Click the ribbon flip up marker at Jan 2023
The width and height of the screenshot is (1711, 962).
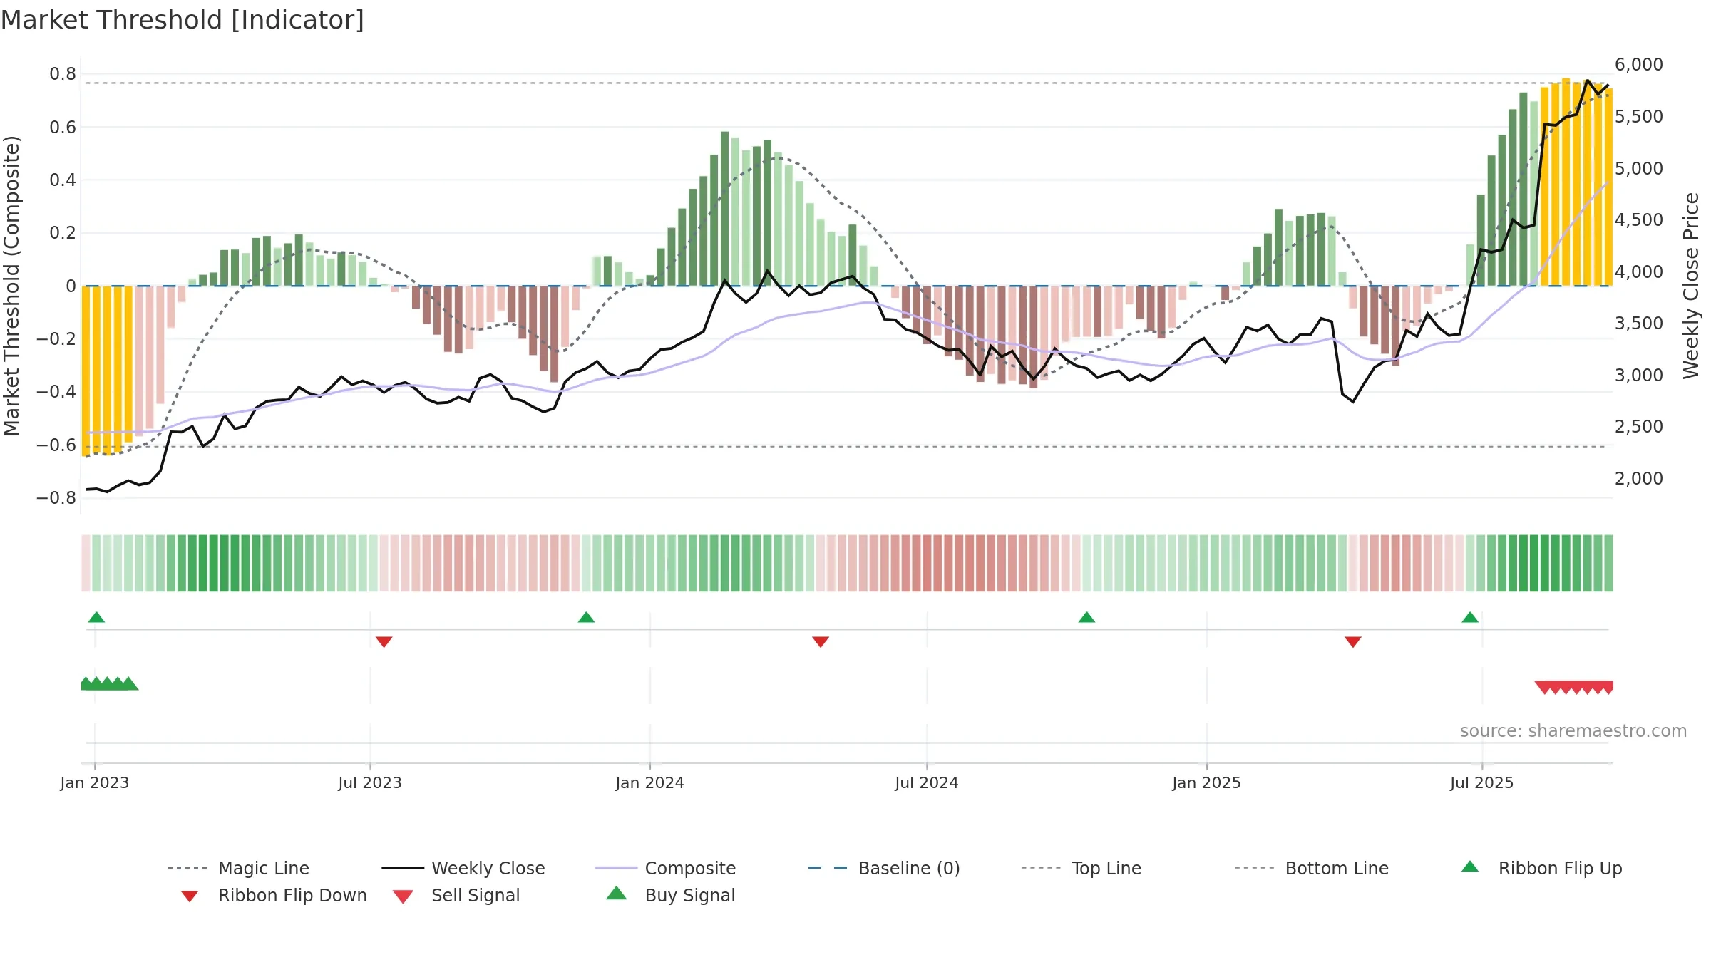[x=96, y=617]
